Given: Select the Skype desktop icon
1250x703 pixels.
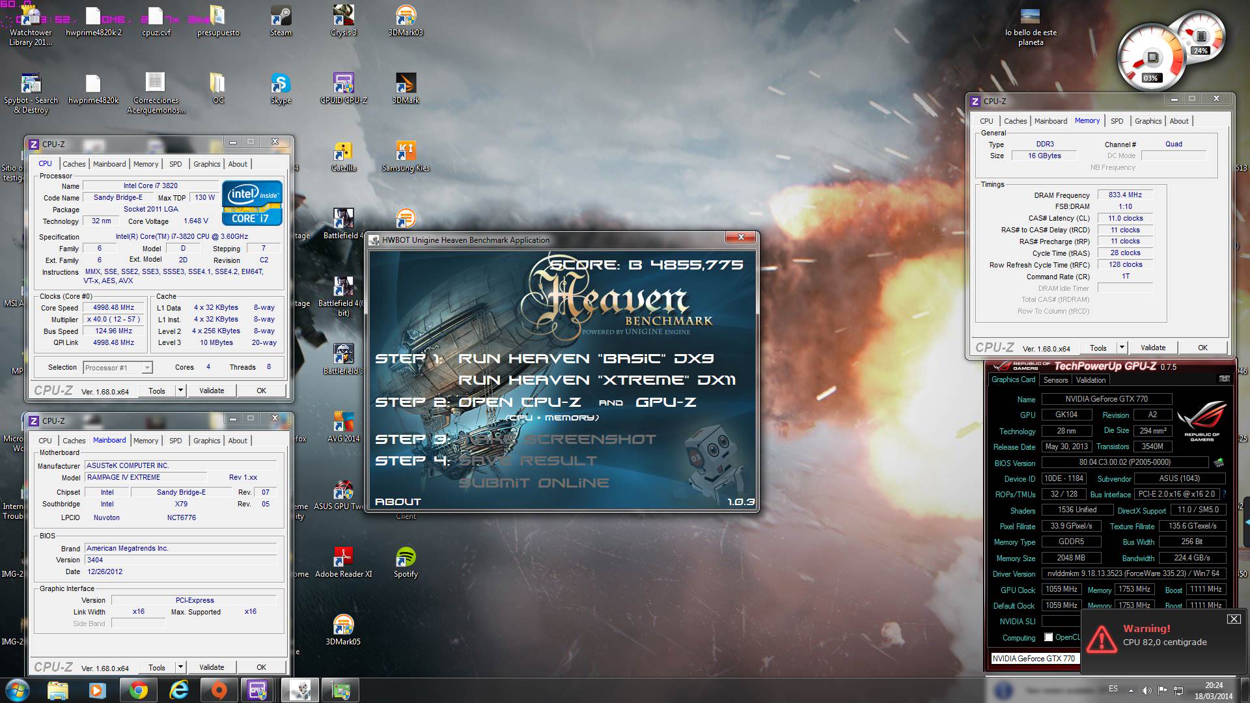Looking at the screenshot, I should tap(281, 89).
